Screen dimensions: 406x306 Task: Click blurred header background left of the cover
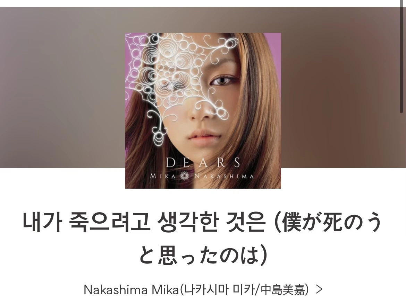62,87
